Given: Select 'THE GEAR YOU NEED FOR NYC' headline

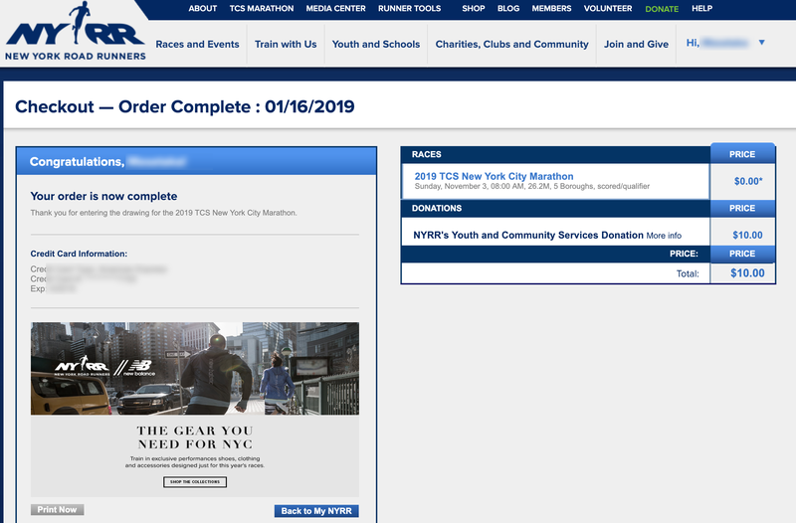Looking at the screenshot, I should point(195,437).
